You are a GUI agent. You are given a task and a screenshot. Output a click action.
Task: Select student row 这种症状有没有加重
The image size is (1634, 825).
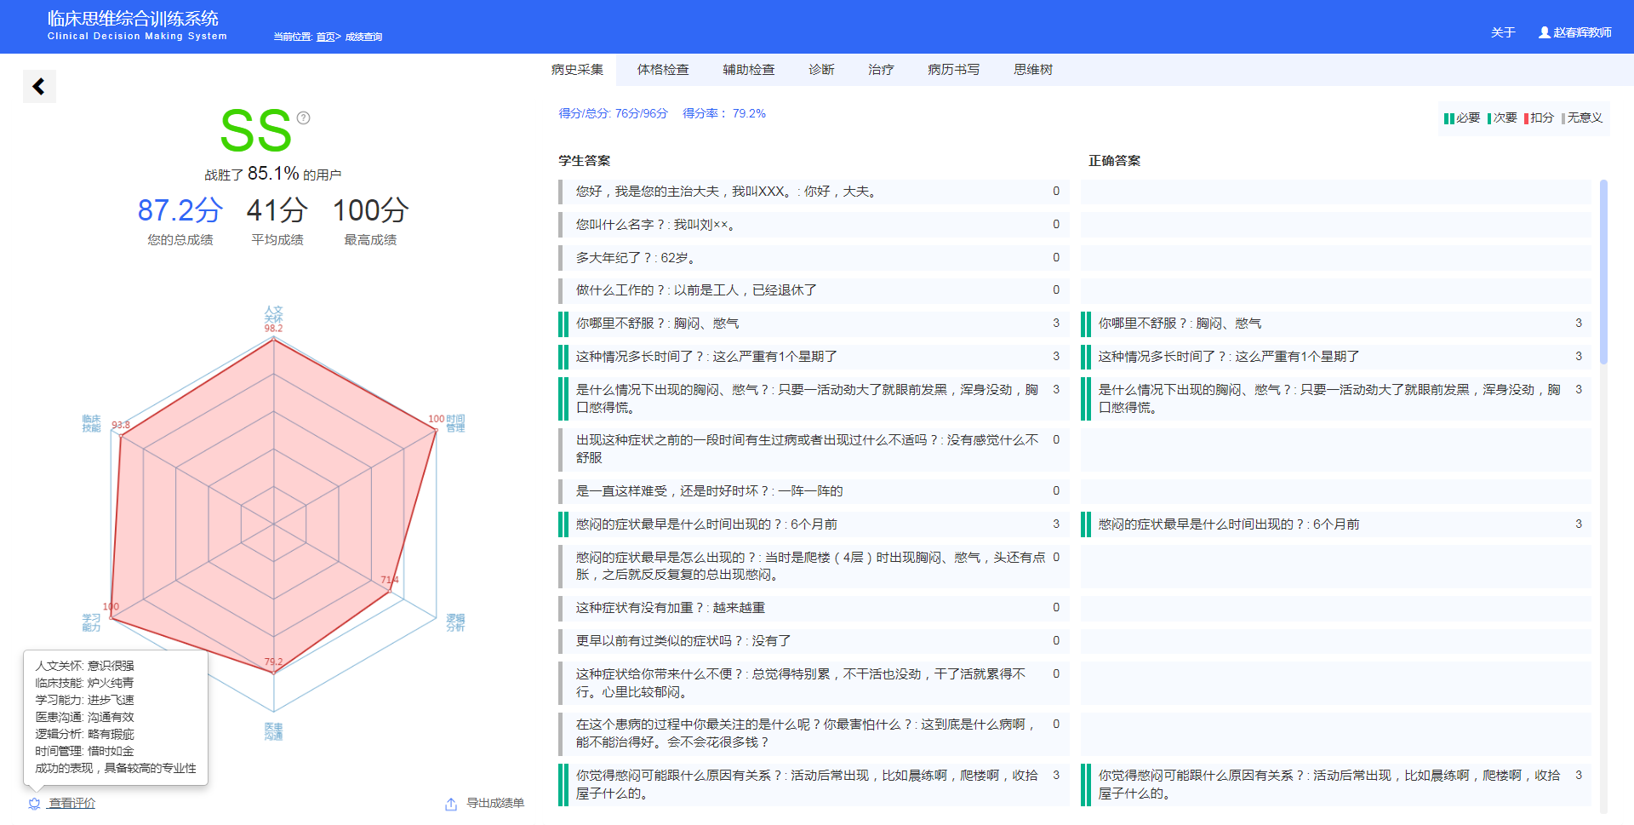(x=814, y=608)
